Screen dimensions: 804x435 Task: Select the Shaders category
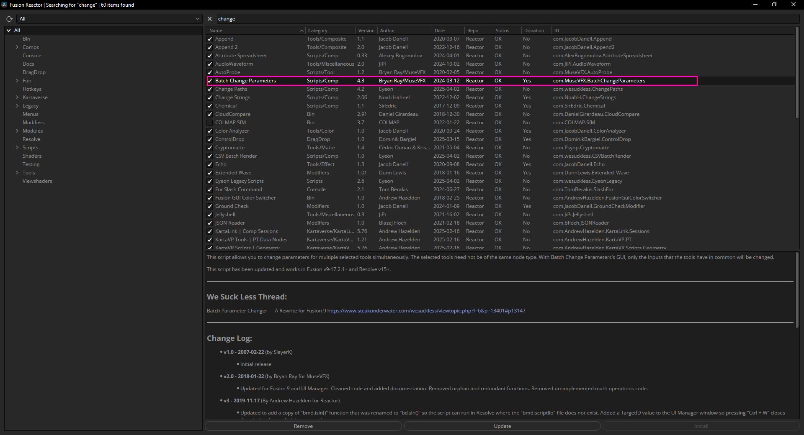click(x=32, y=156)
